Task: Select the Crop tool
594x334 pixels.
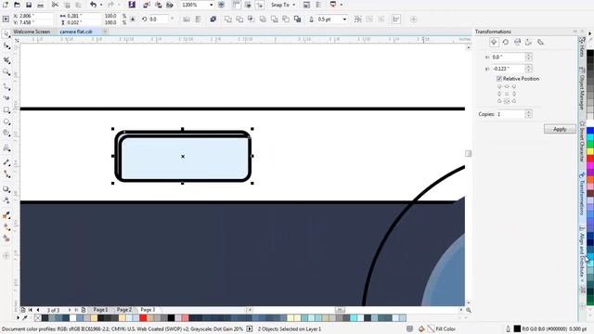Action: pos(6,59)
